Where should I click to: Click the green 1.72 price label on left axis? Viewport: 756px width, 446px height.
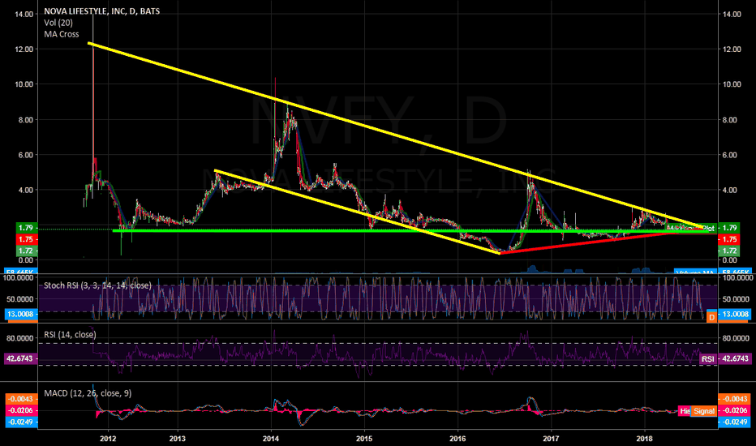[25, 251]
